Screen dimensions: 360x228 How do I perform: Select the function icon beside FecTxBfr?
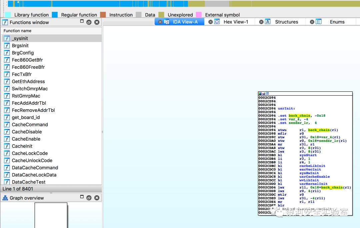click(7, 74)
